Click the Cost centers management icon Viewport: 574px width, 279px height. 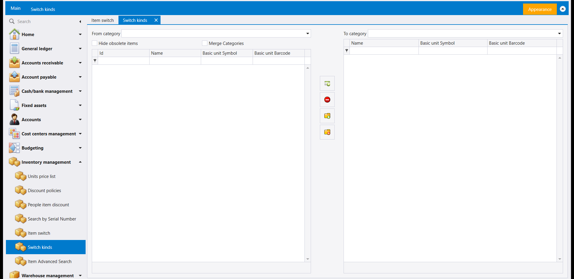pos(14,134)
